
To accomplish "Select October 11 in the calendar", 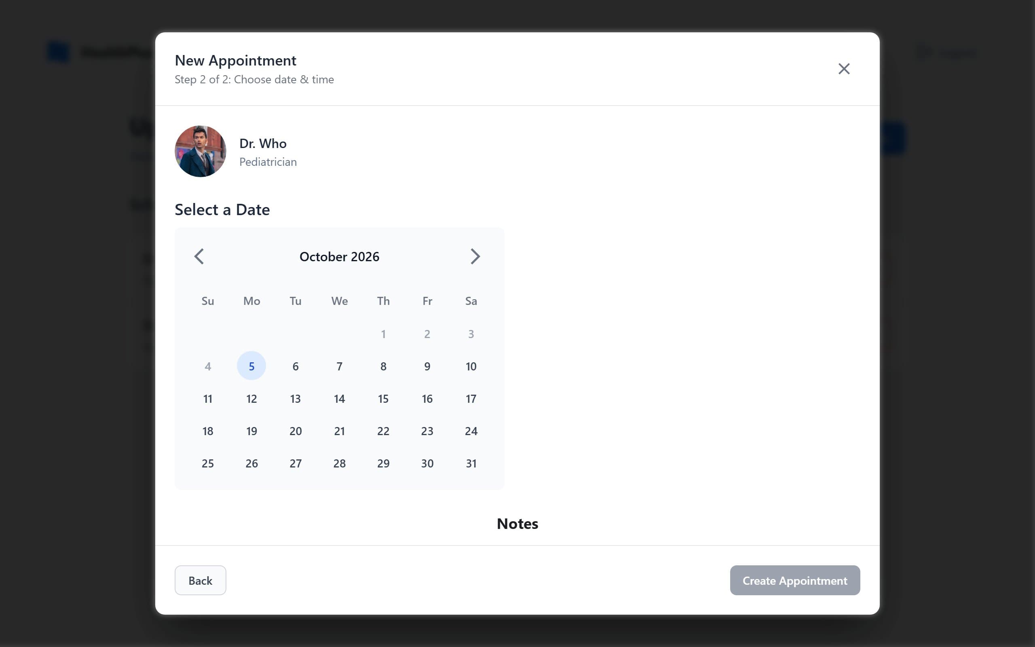I will (x=208, y=398).
